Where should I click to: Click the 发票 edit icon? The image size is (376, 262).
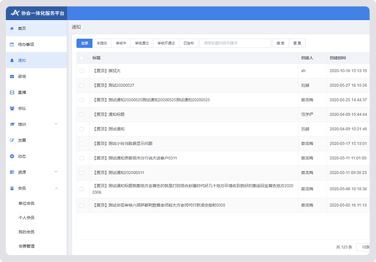(x=12, y=140)
